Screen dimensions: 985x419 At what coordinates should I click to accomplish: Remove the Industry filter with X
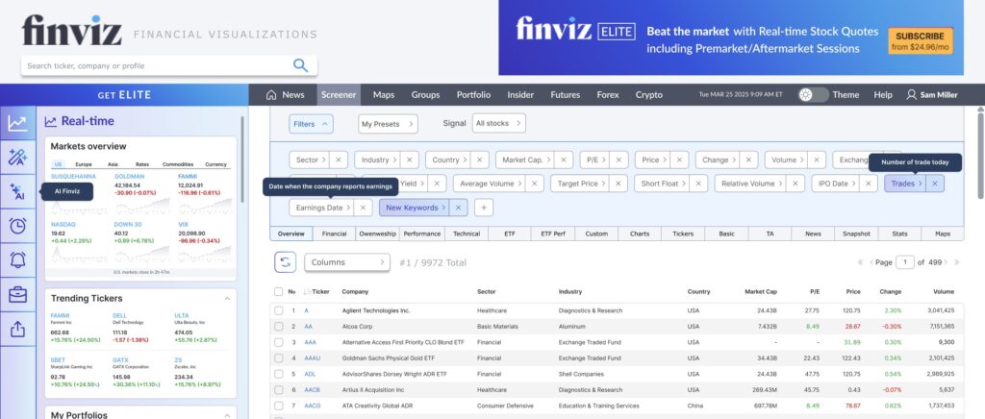(410, 160)
